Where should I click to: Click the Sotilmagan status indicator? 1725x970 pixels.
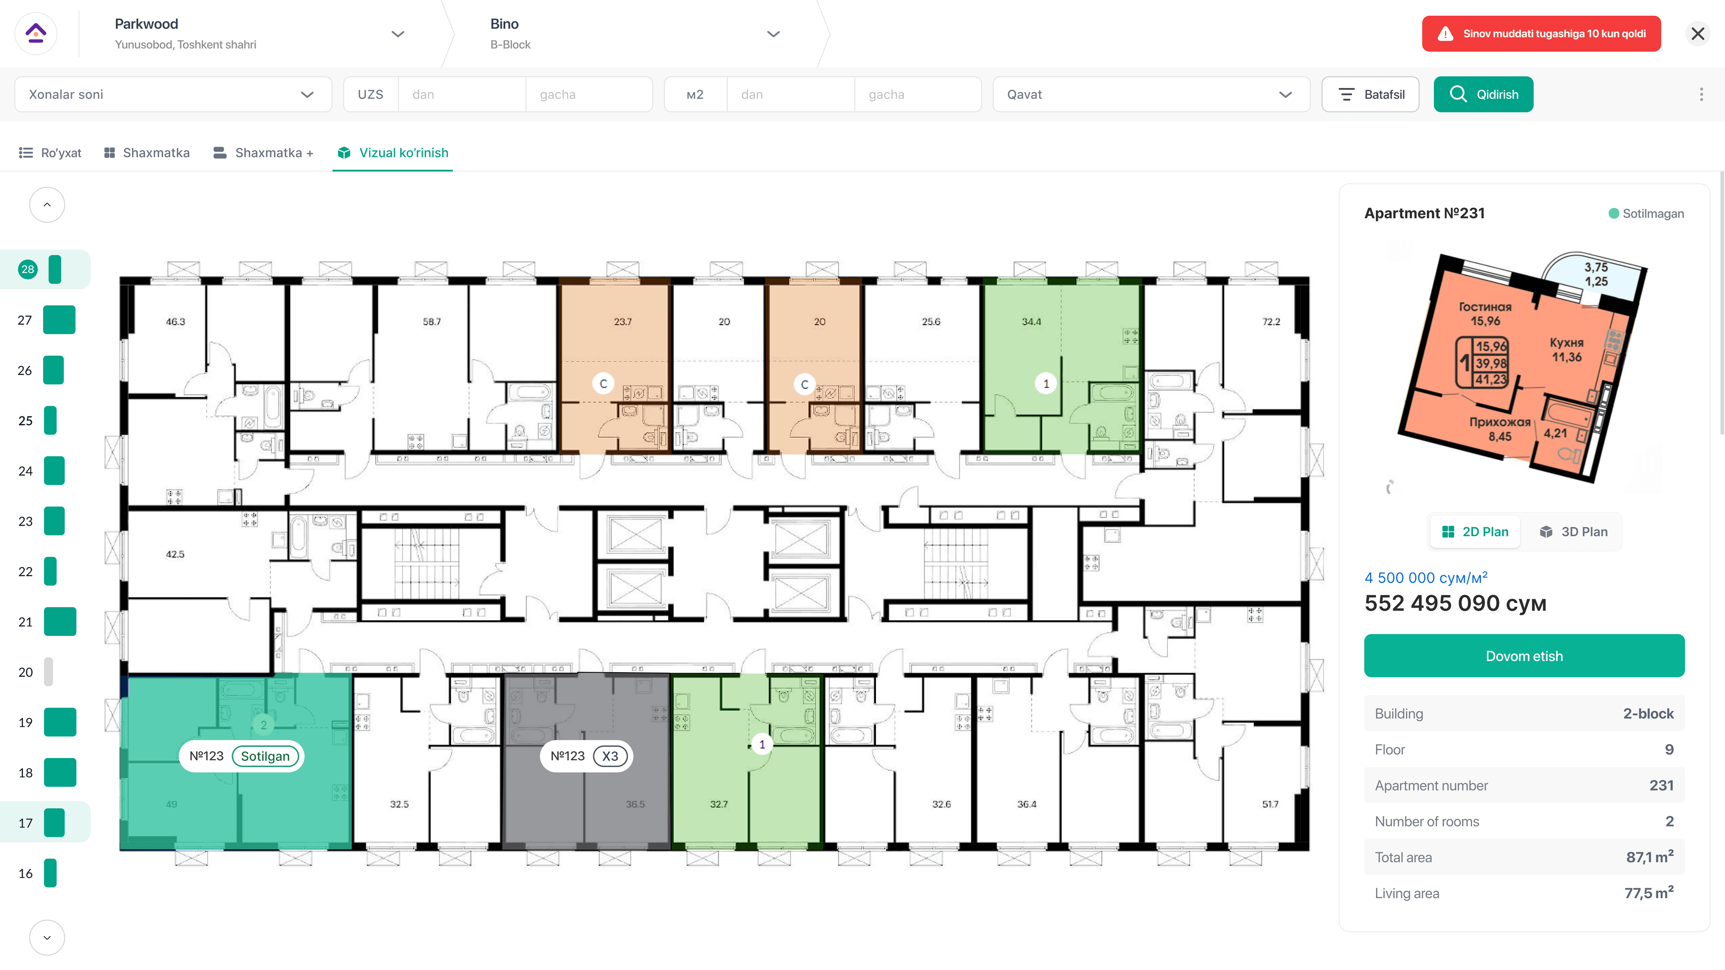click(1646, 214)
